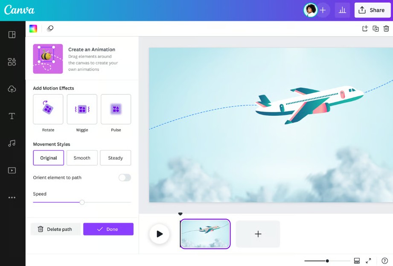Open the Uploads cloud icon
The width and height of the screenshot is (393, 266).
coord(12,89)
